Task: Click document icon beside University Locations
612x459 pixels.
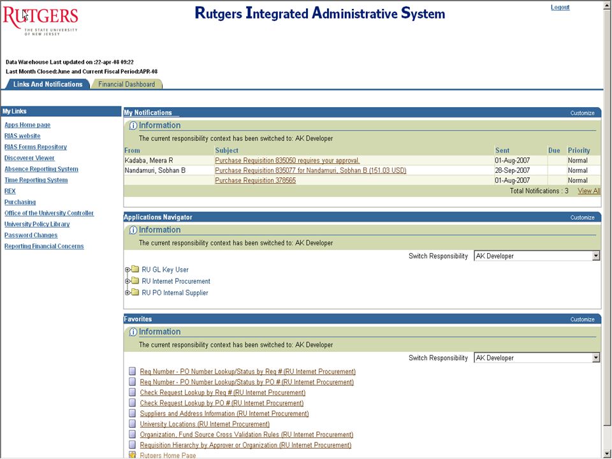Action: pyautogui.click(x=133, y=424)
